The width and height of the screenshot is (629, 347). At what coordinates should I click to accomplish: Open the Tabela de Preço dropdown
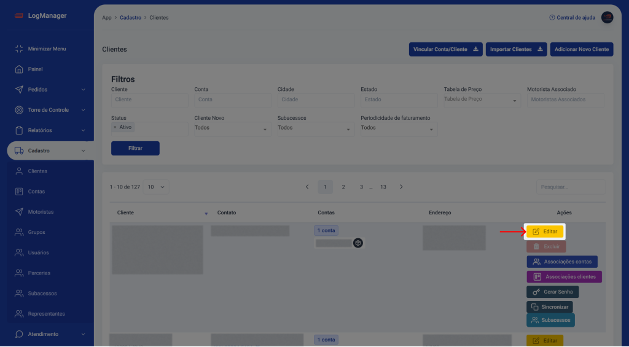pyautogui.click(x=481, y=99)
